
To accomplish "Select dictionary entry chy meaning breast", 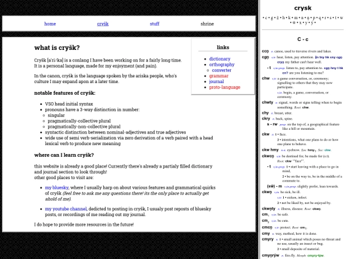I will click(265, 113).
